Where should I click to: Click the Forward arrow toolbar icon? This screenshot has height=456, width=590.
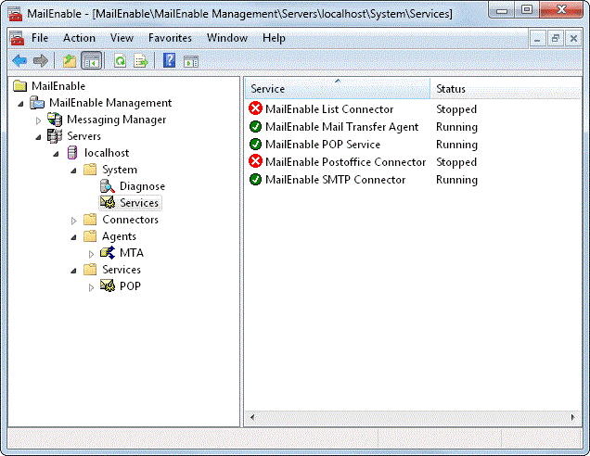tap(40, 61)
